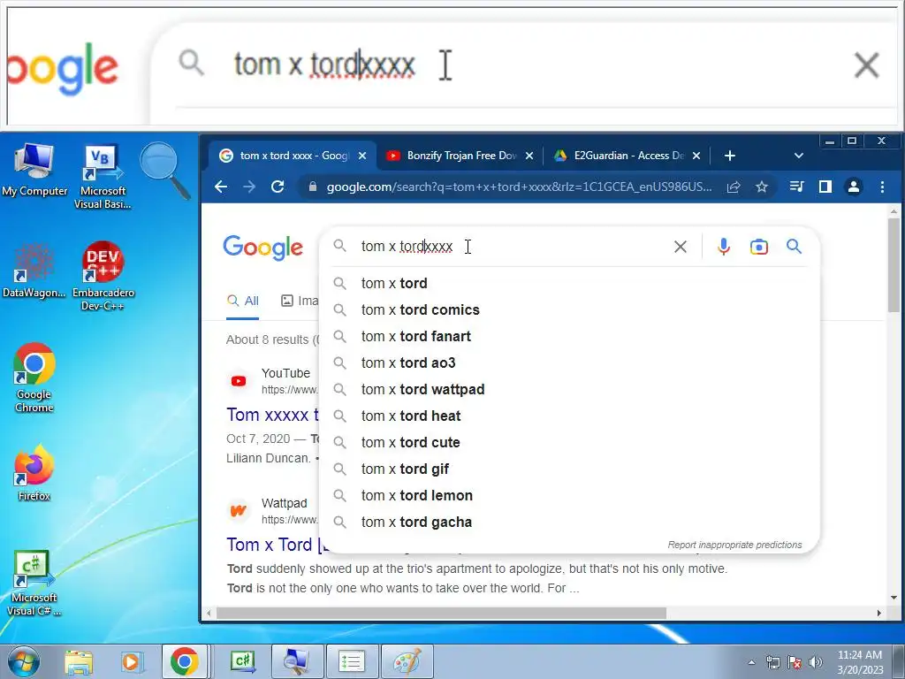Choose suggestion tom x tord gacha
Viewport: 905px width, 679px height.
coord(569,523)
